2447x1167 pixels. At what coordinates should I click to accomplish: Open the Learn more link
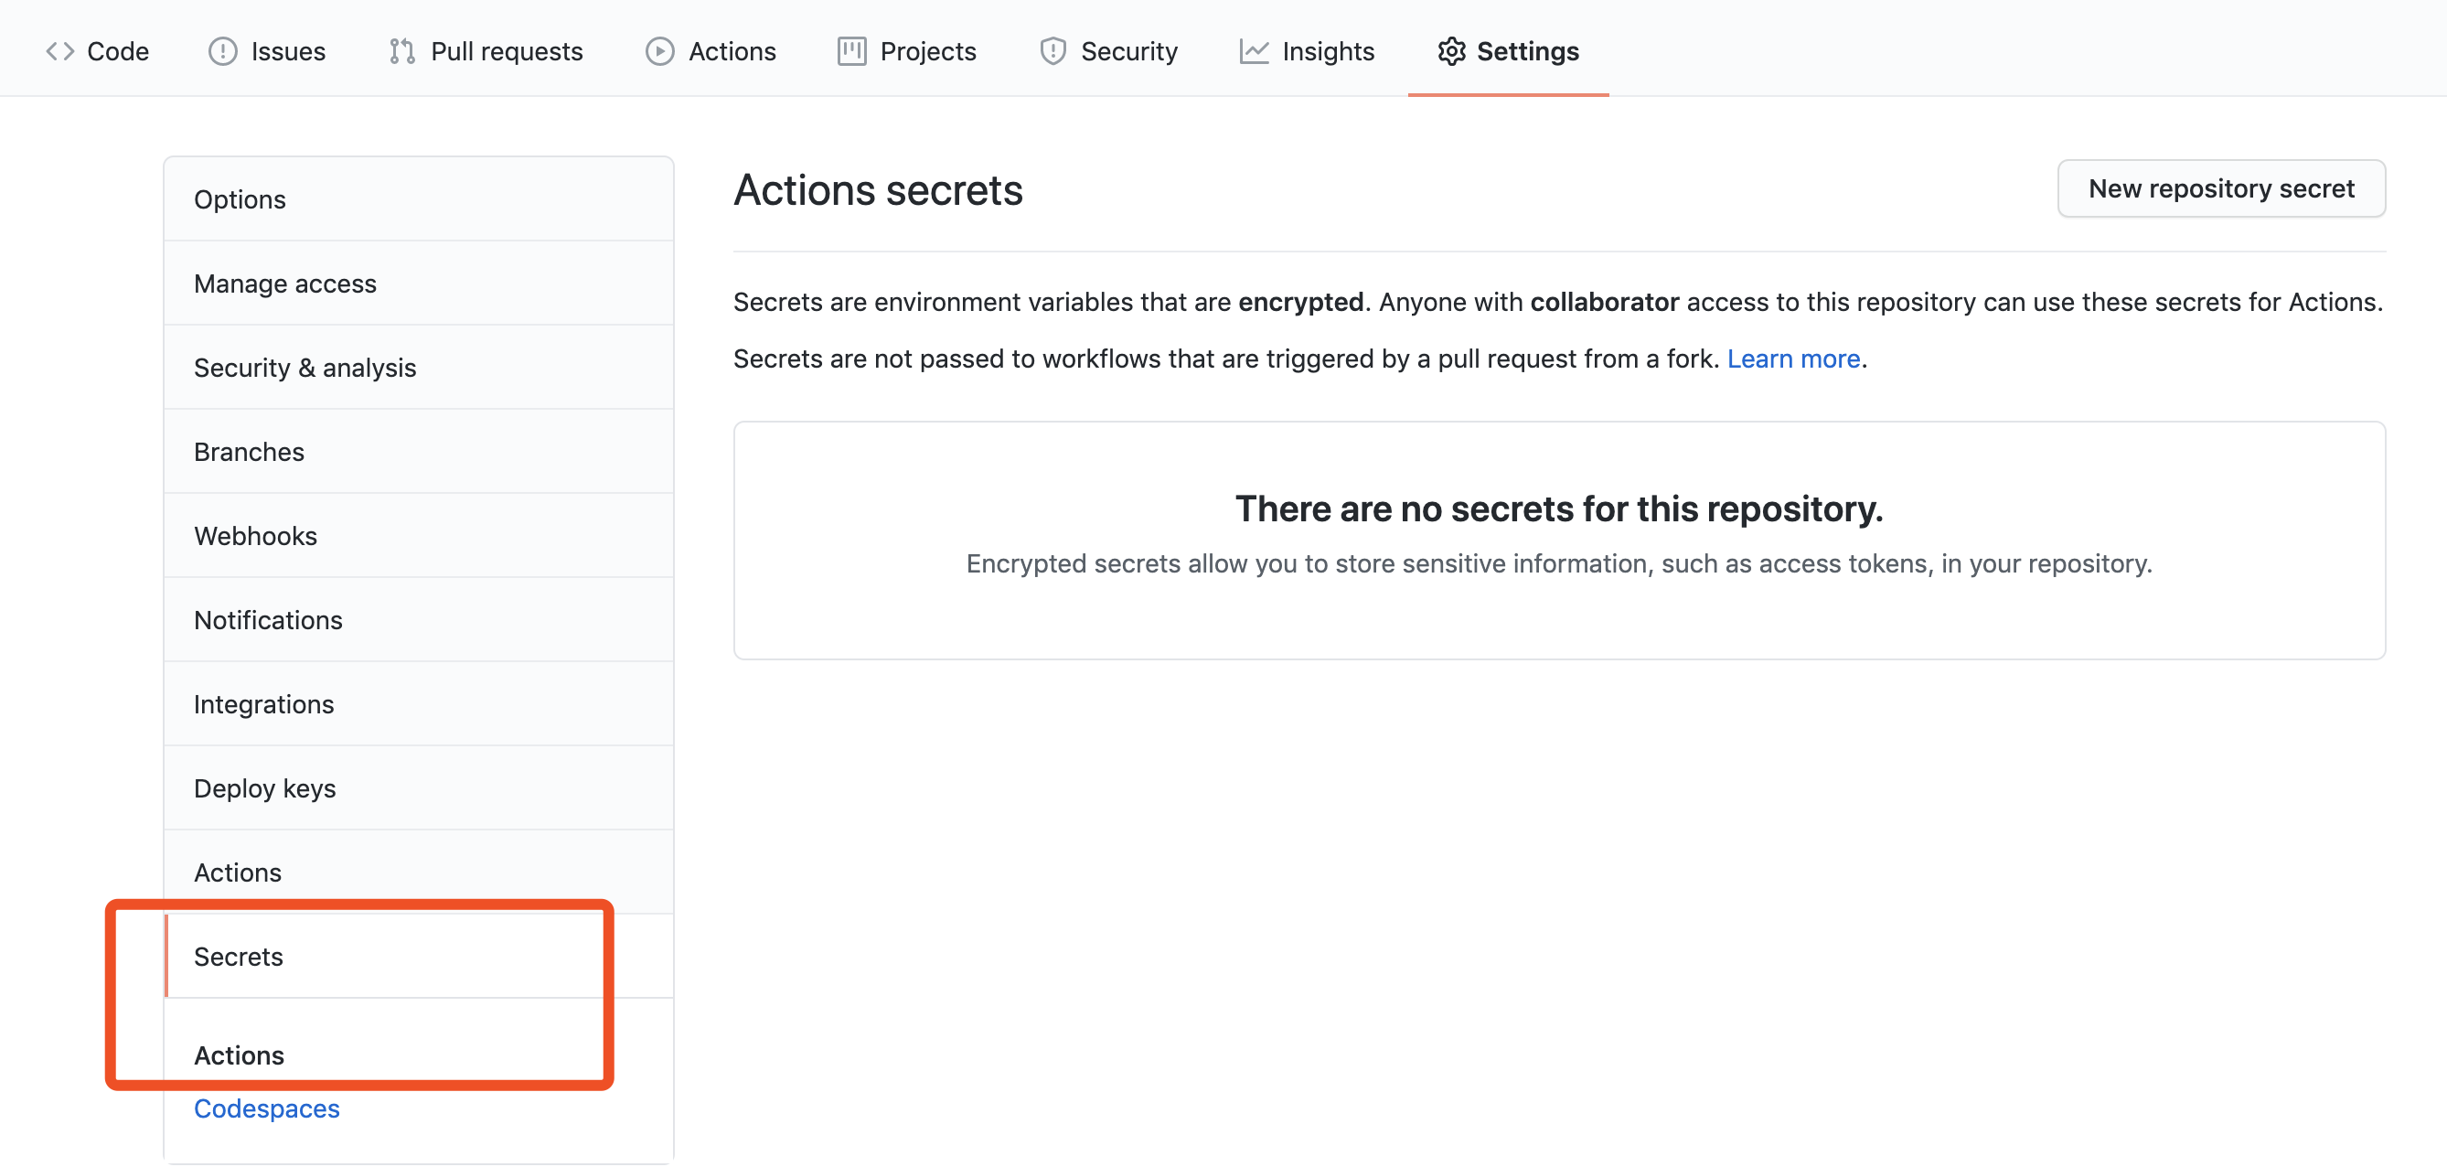coord(1792,359)
